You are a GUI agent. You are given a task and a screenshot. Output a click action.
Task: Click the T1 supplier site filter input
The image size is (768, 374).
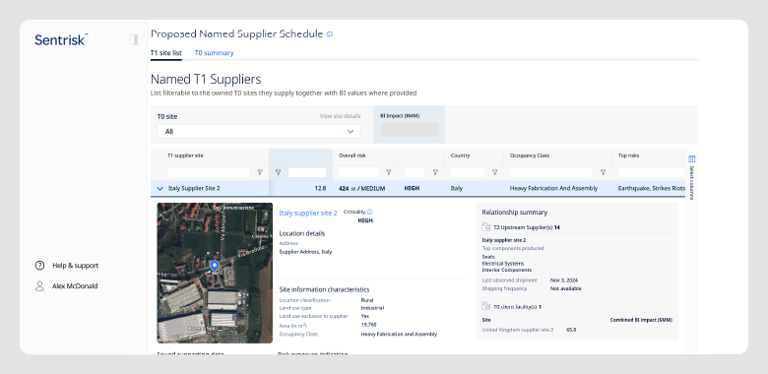point(208,172)
